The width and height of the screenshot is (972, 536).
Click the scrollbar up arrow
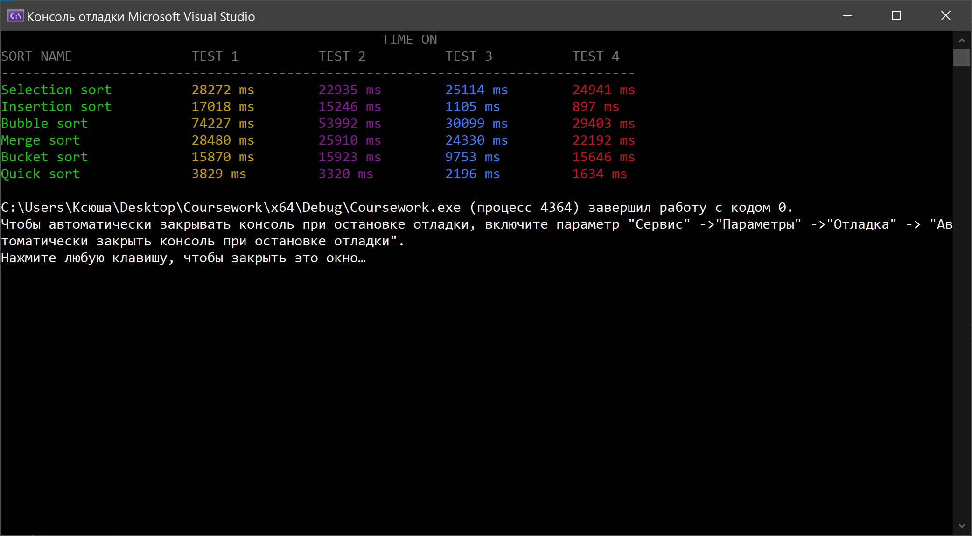[x=962, y=41]
